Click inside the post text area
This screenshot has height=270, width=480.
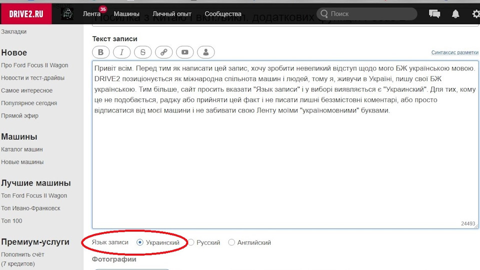pyautogui.click(x=285, y=144)
